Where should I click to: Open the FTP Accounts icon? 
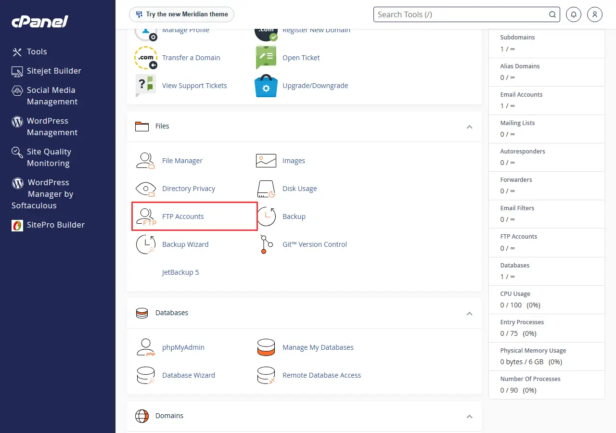[x=145, y=216]
